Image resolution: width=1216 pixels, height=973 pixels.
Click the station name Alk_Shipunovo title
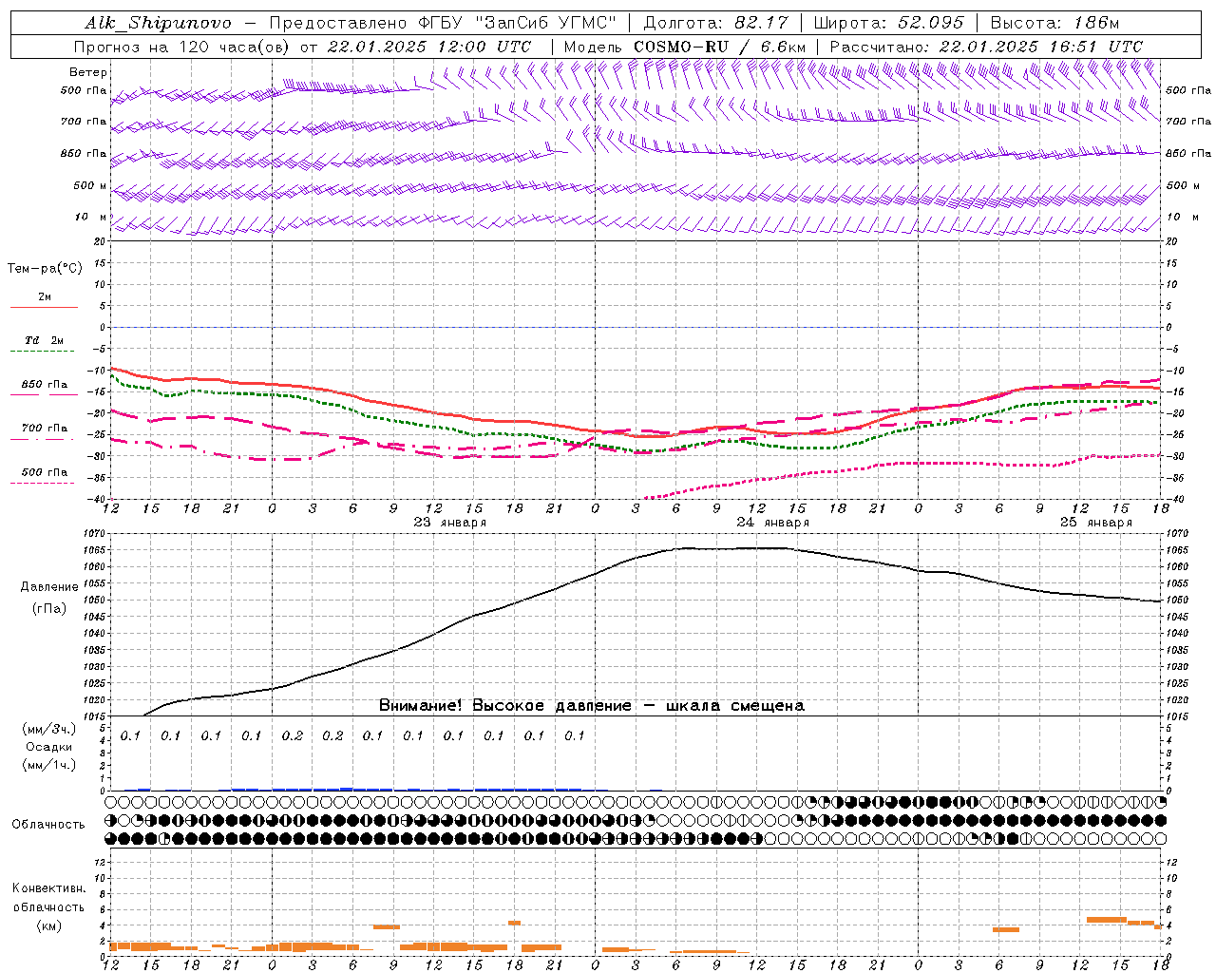coord(158,23)
